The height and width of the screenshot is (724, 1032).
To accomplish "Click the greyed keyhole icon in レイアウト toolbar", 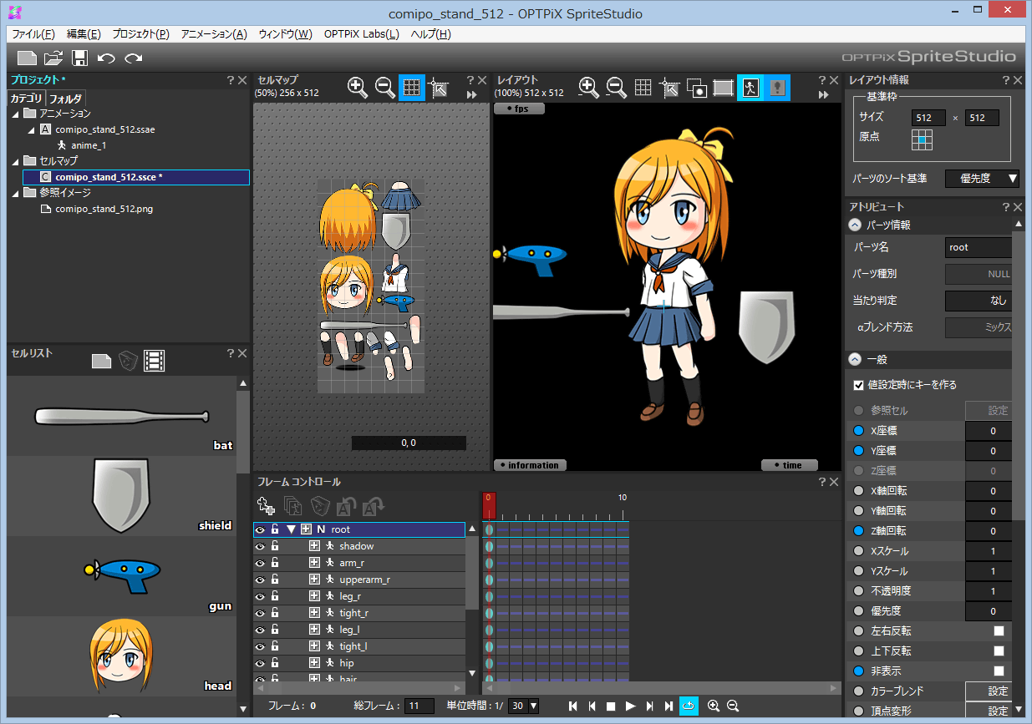I will [x=778, y=88].
